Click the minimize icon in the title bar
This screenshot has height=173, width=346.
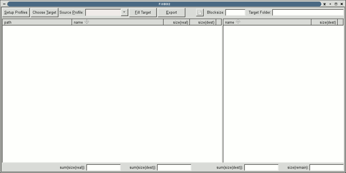(x=330, y=4)
